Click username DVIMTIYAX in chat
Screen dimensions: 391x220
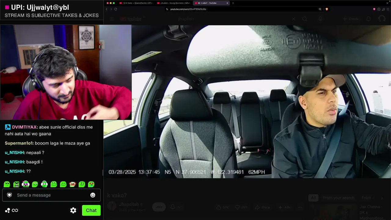pos(24,127)
